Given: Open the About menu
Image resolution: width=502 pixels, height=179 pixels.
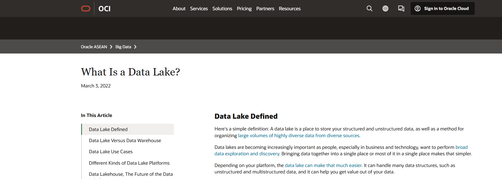Looking at the screenshot, I should click(179, 9).
